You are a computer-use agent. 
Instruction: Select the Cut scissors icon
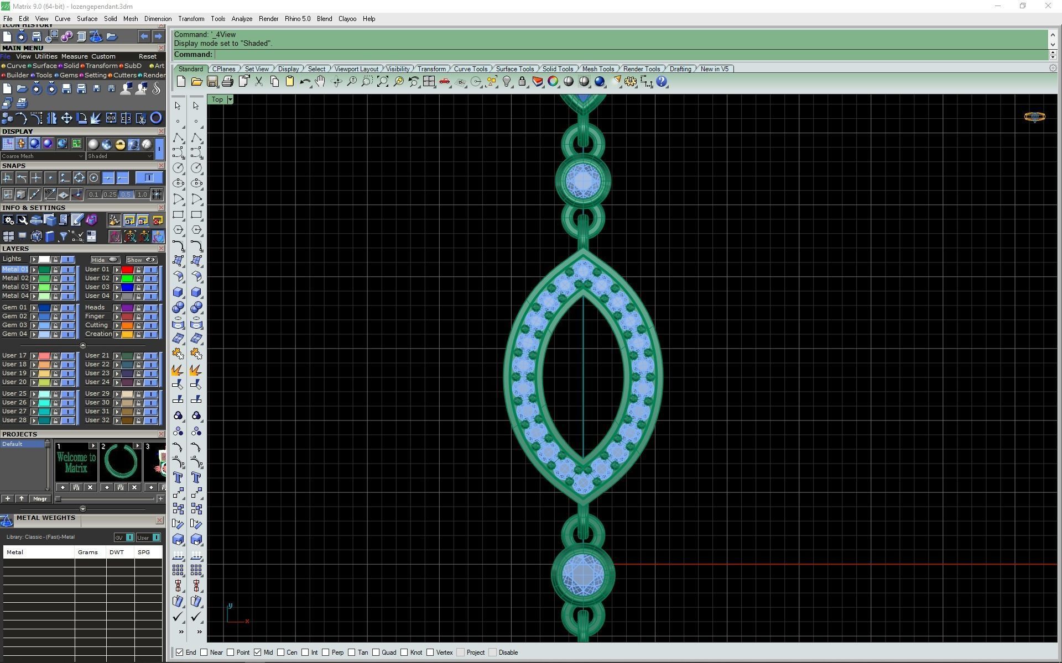click(259, 82)
